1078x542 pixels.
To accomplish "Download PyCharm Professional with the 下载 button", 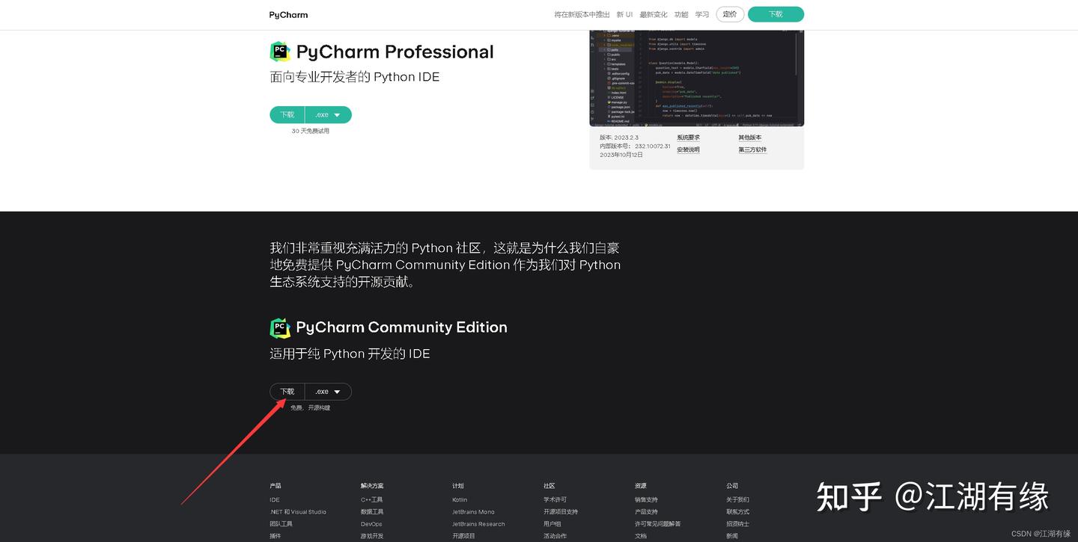I will click(287, 114).
